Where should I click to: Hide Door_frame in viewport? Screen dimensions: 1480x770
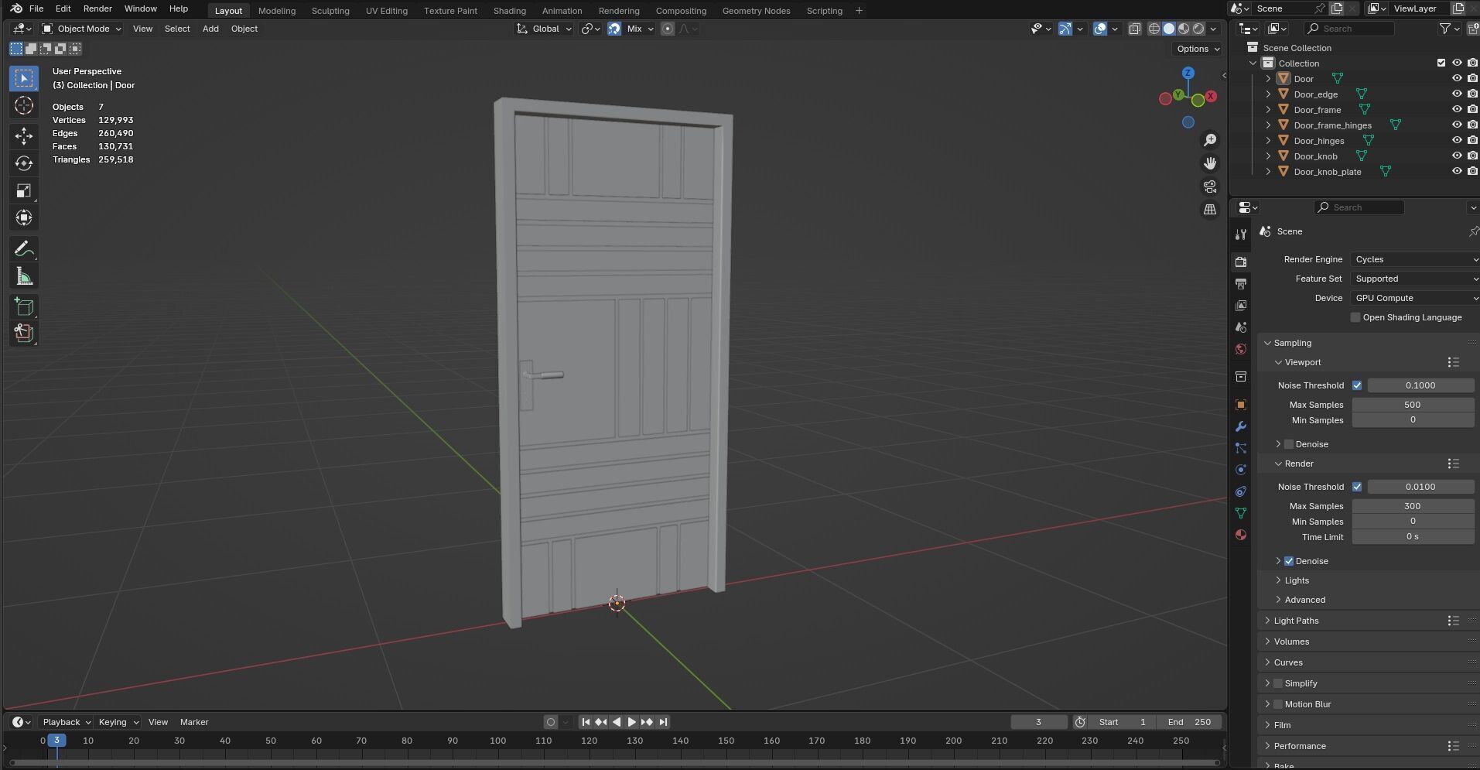[1457, 109]
